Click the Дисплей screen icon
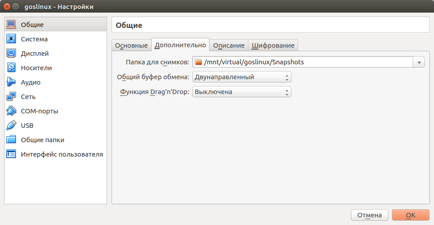The width and height of the screenshot is (434, 225). tap(11, 53)
